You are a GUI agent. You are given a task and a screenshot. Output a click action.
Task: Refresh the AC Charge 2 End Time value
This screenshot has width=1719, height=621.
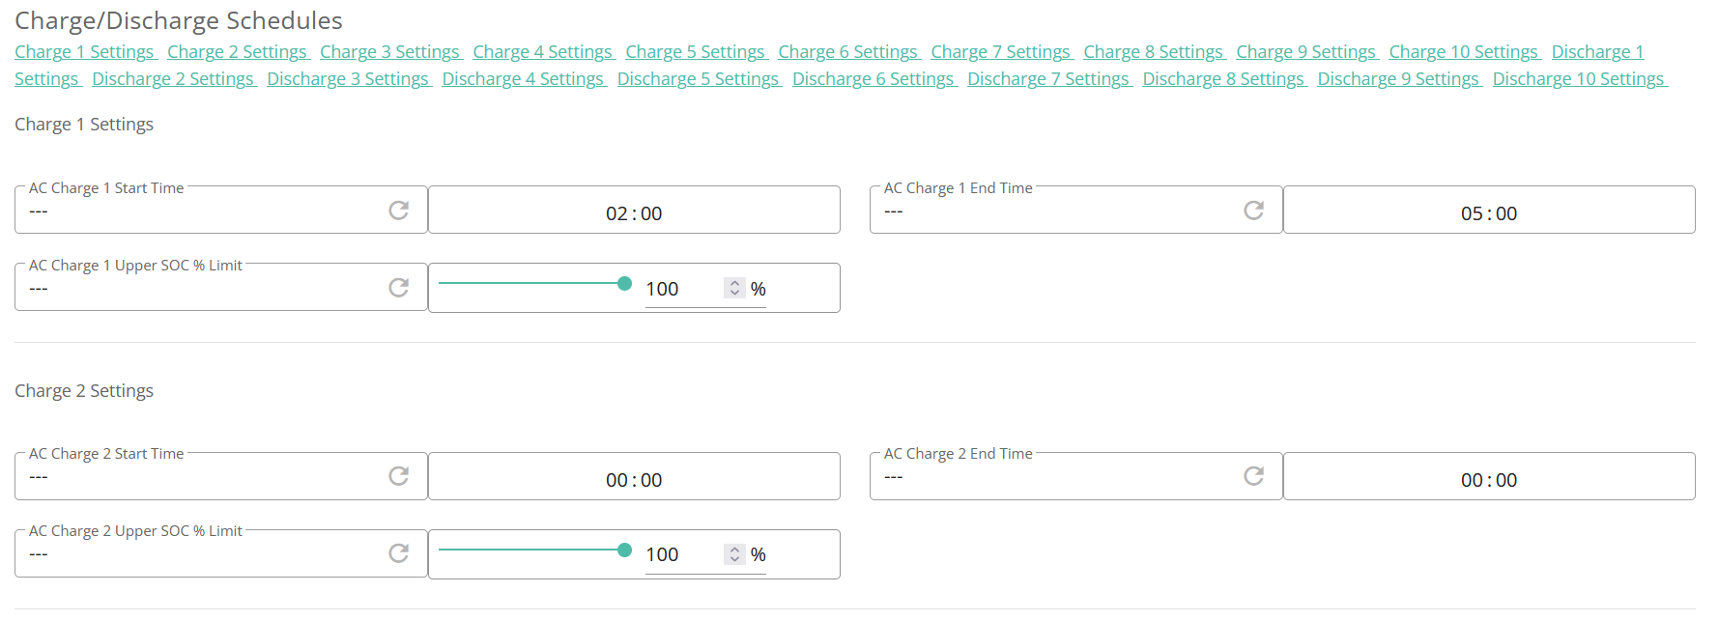[1253, 476]
